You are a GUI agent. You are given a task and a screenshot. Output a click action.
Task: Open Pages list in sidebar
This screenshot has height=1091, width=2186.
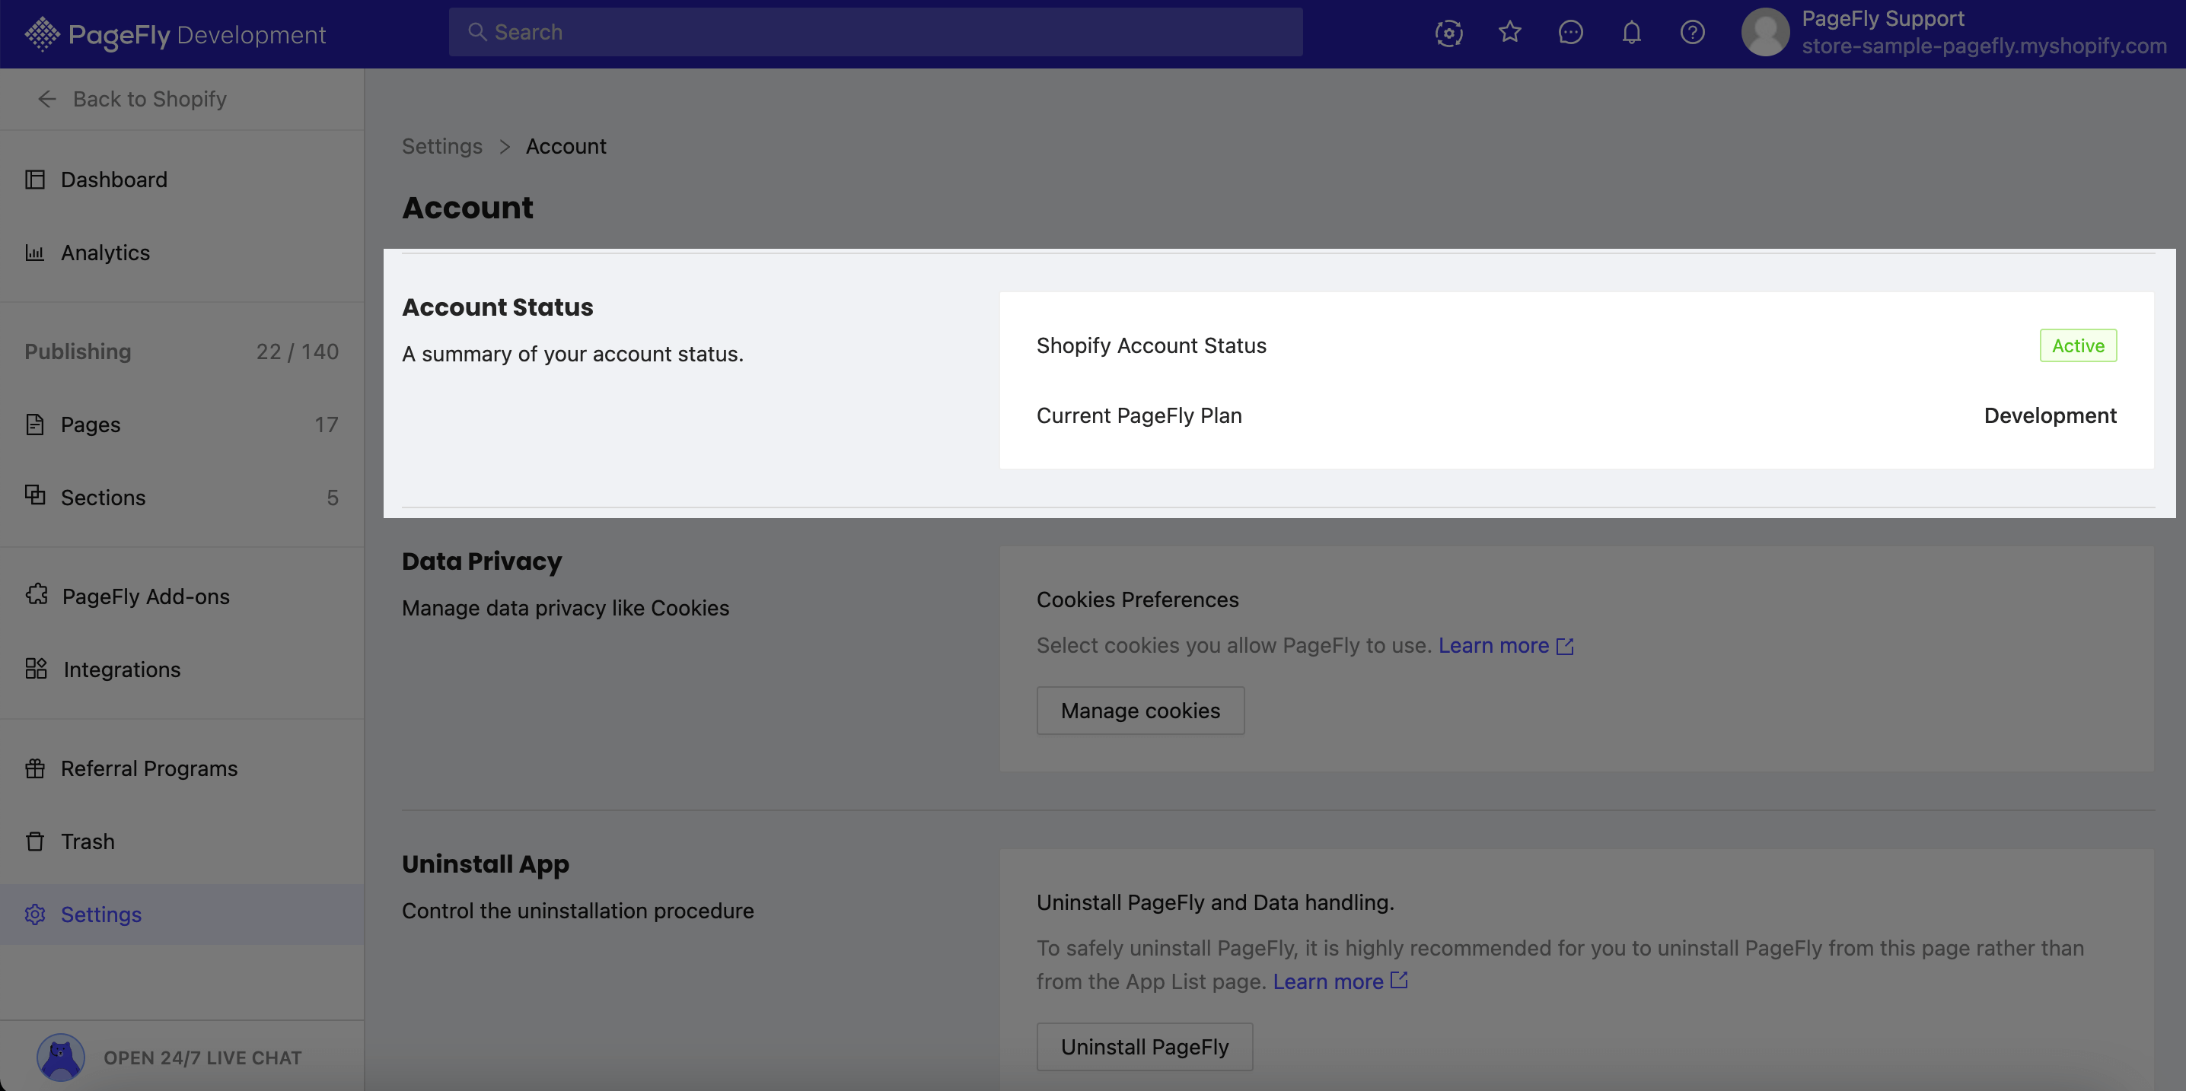coord(182,425)
